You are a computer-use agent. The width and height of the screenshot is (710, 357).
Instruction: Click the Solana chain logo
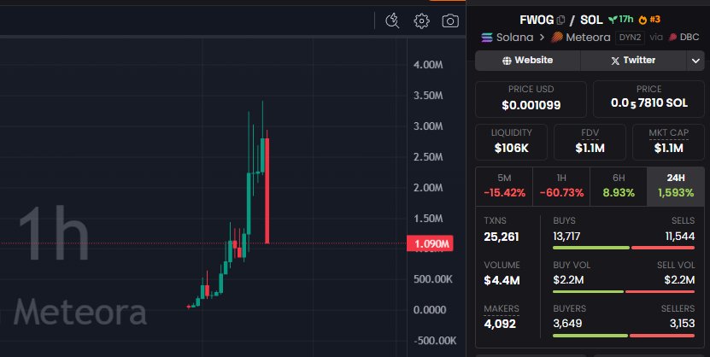pos(489,38)
